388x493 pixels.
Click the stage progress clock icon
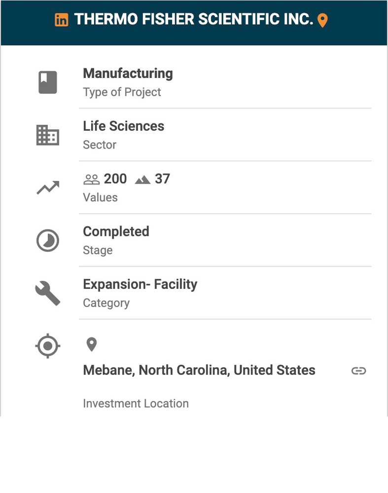point(48,240)
